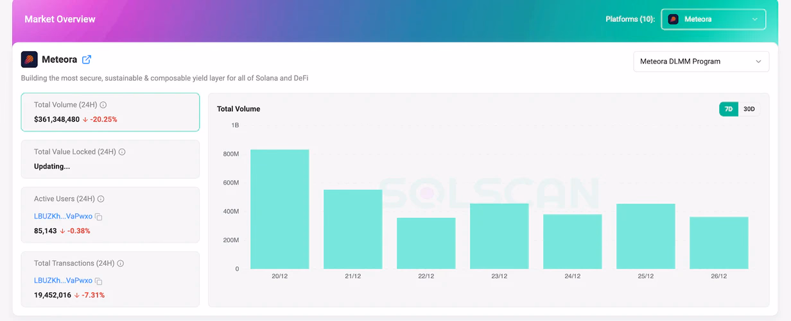Click the 19,452,016 transactions value

(53, 295)
